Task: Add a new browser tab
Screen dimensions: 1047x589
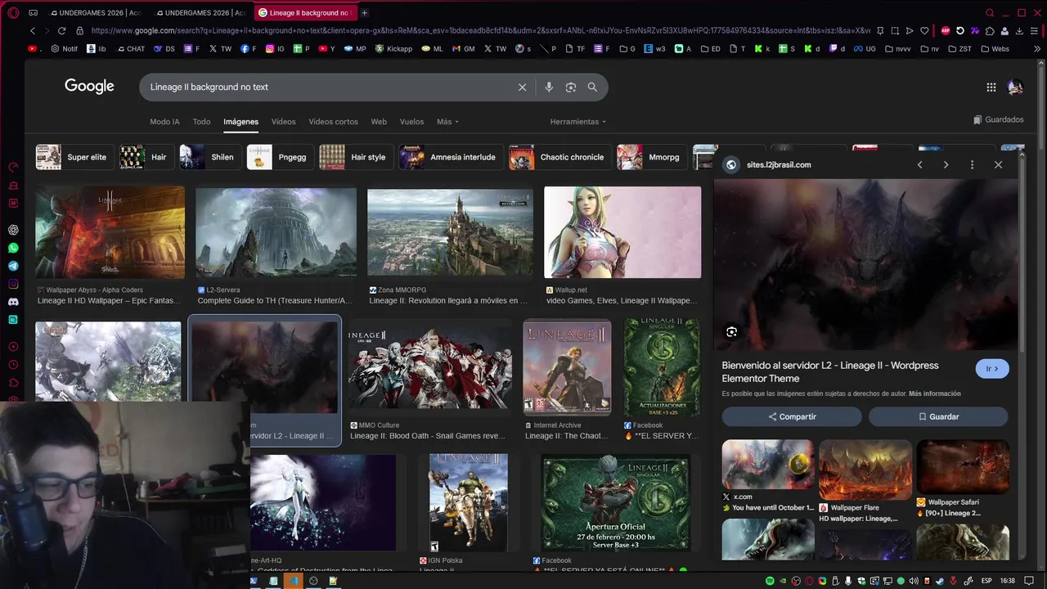Action: [x=364, y=12]
